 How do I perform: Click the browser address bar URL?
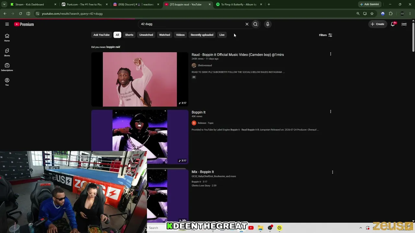[72, 14]
